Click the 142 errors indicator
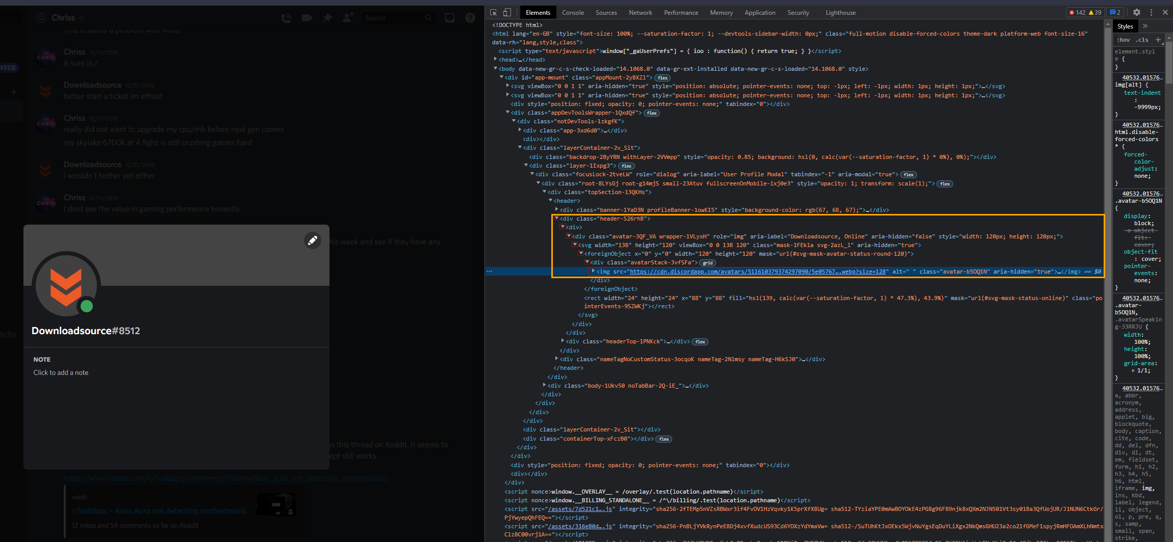Viewport: 1173px width, 542px height. (x=1078, y=12)
